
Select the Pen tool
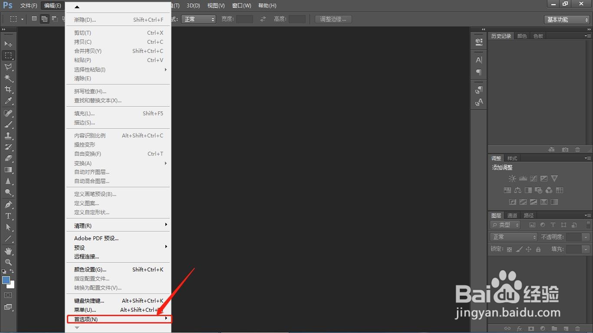8,205
